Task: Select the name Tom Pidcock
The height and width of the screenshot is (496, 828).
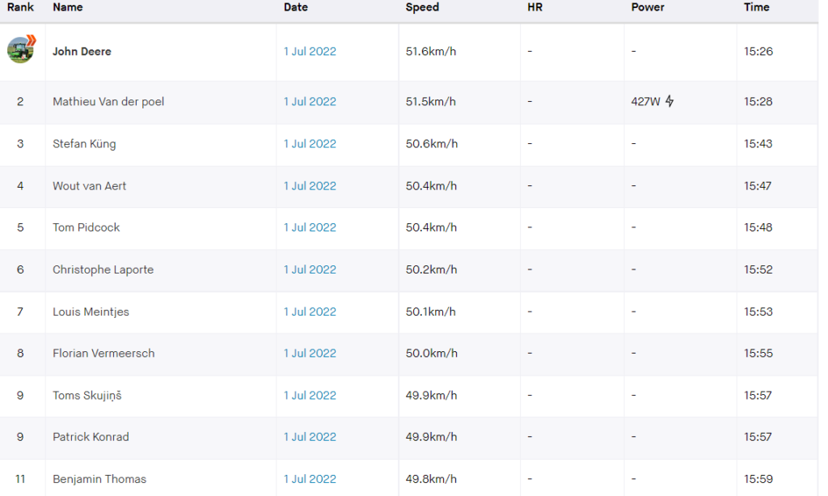Action: (86, 227)
